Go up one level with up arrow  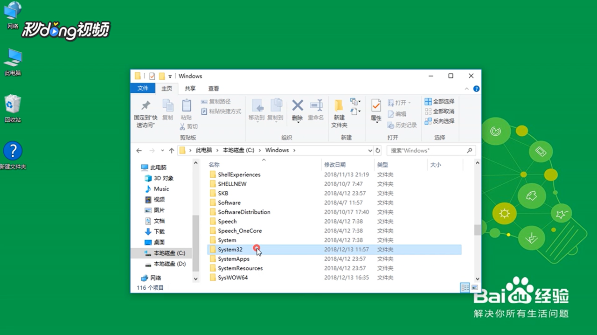[172, 150]
